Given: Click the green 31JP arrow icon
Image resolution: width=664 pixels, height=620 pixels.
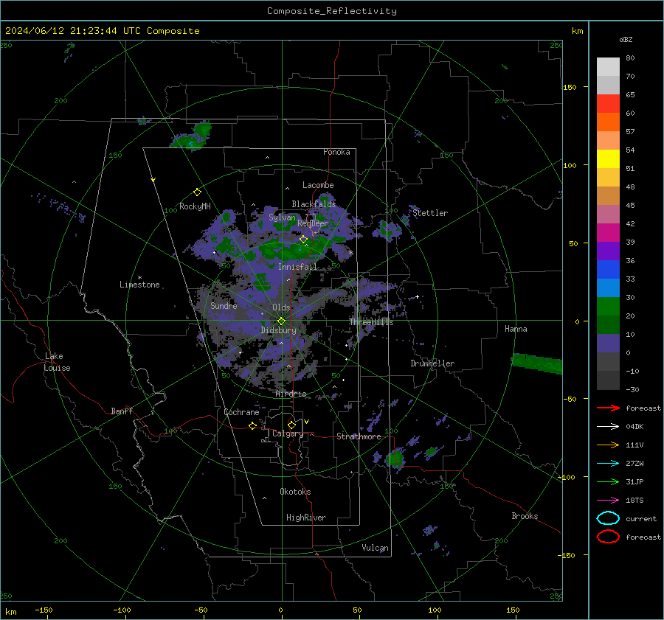Looking at the screenshot, I should (x=608, y=481).
